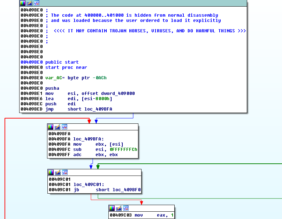Set color of the 00409C03 node
Screen dimensions: 282x219
point(112,208)
